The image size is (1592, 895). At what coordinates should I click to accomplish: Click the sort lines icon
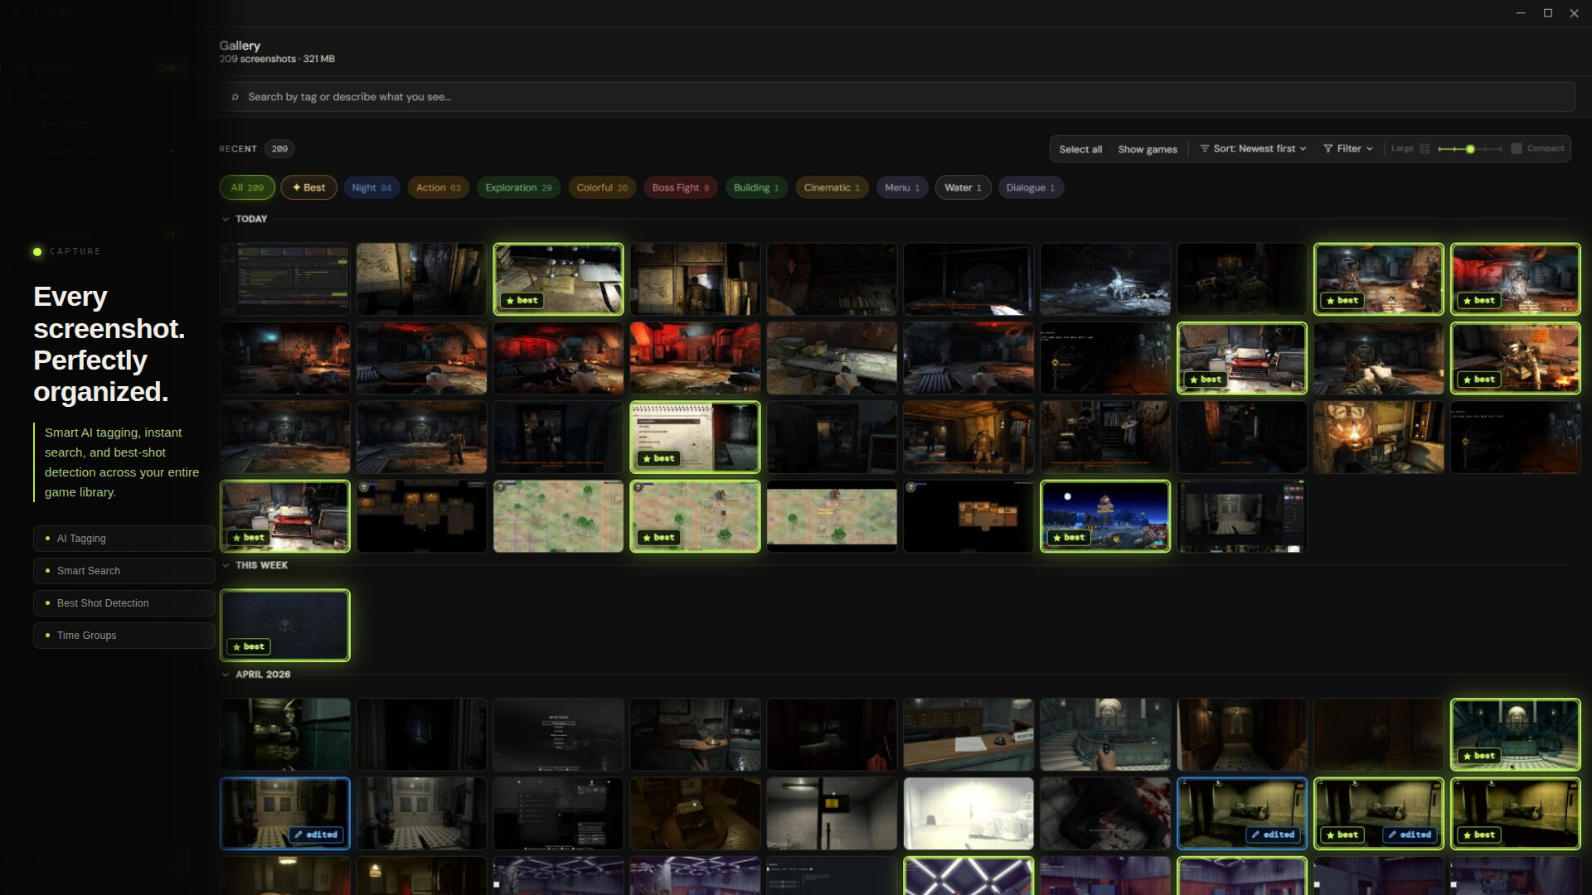tap(1204, 148)
